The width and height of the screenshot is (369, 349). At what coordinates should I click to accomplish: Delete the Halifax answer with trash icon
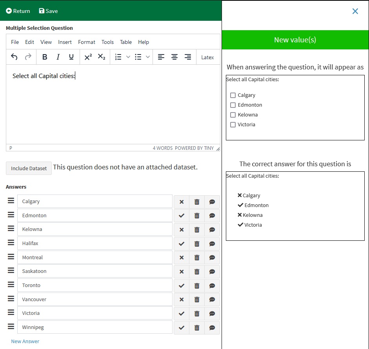[x=197, y=244]
